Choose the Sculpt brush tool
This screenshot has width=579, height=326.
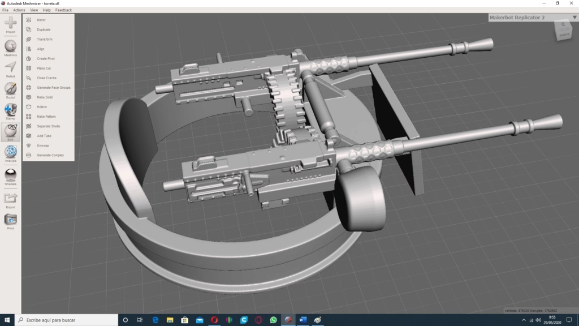pos(10,88)
